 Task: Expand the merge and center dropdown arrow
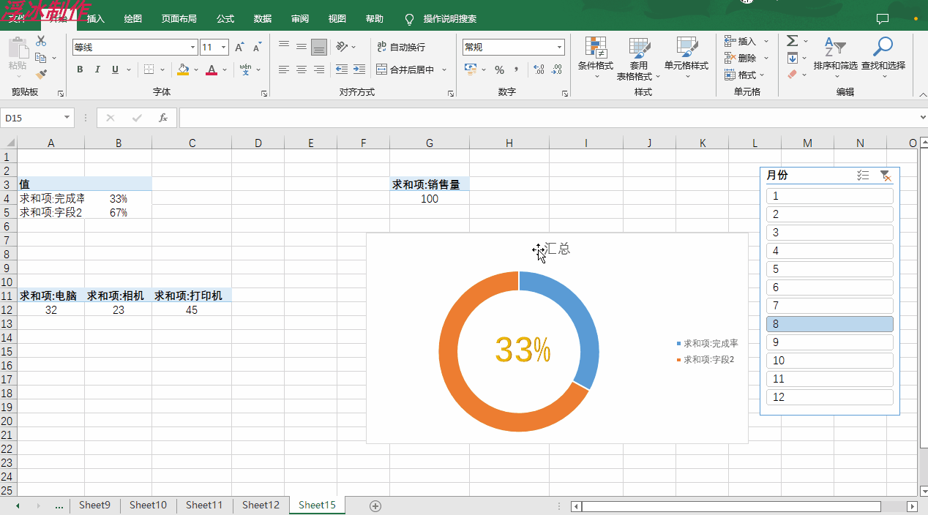pos(444,69)
